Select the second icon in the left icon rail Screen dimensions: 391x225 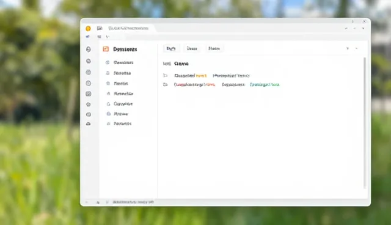point(88,61)
